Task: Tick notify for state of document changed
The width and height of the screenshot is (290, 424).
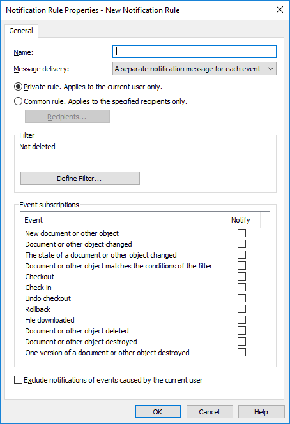Action: [241, 255]
